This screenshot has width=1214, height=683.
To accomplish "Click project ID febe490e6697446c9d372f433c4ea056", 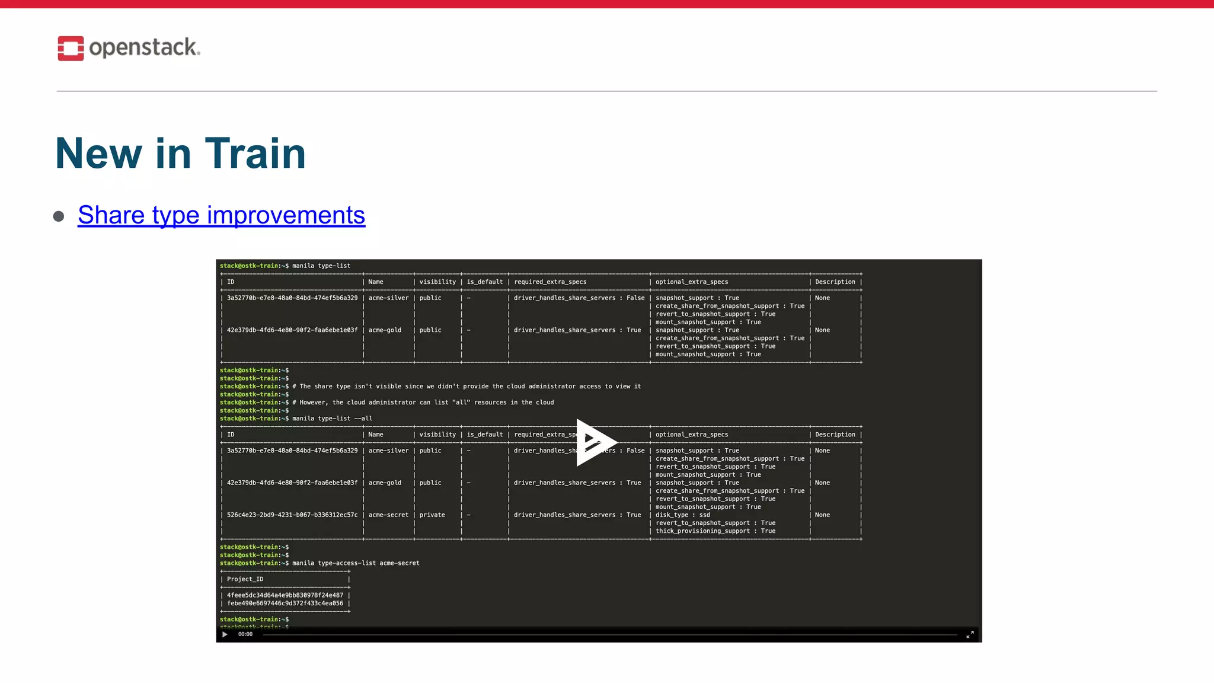I will point(285,604).
